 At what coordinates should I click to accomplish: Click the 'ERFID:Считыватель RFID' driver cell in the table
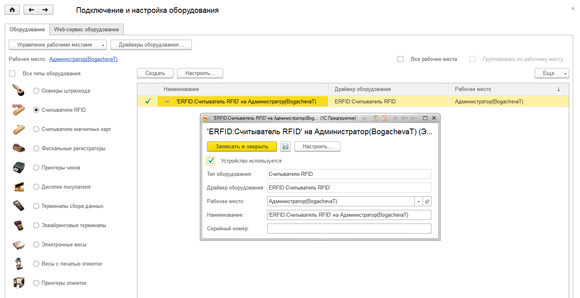tap(389, 101)
